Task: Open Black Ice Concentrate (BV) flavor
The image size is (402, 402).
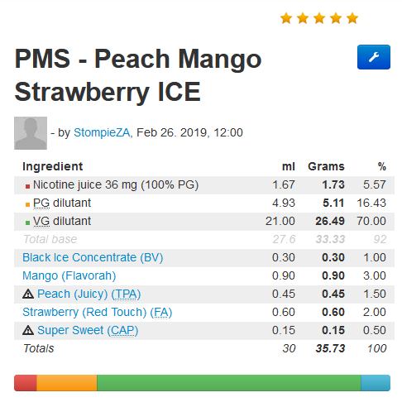Action: point(93,257)
